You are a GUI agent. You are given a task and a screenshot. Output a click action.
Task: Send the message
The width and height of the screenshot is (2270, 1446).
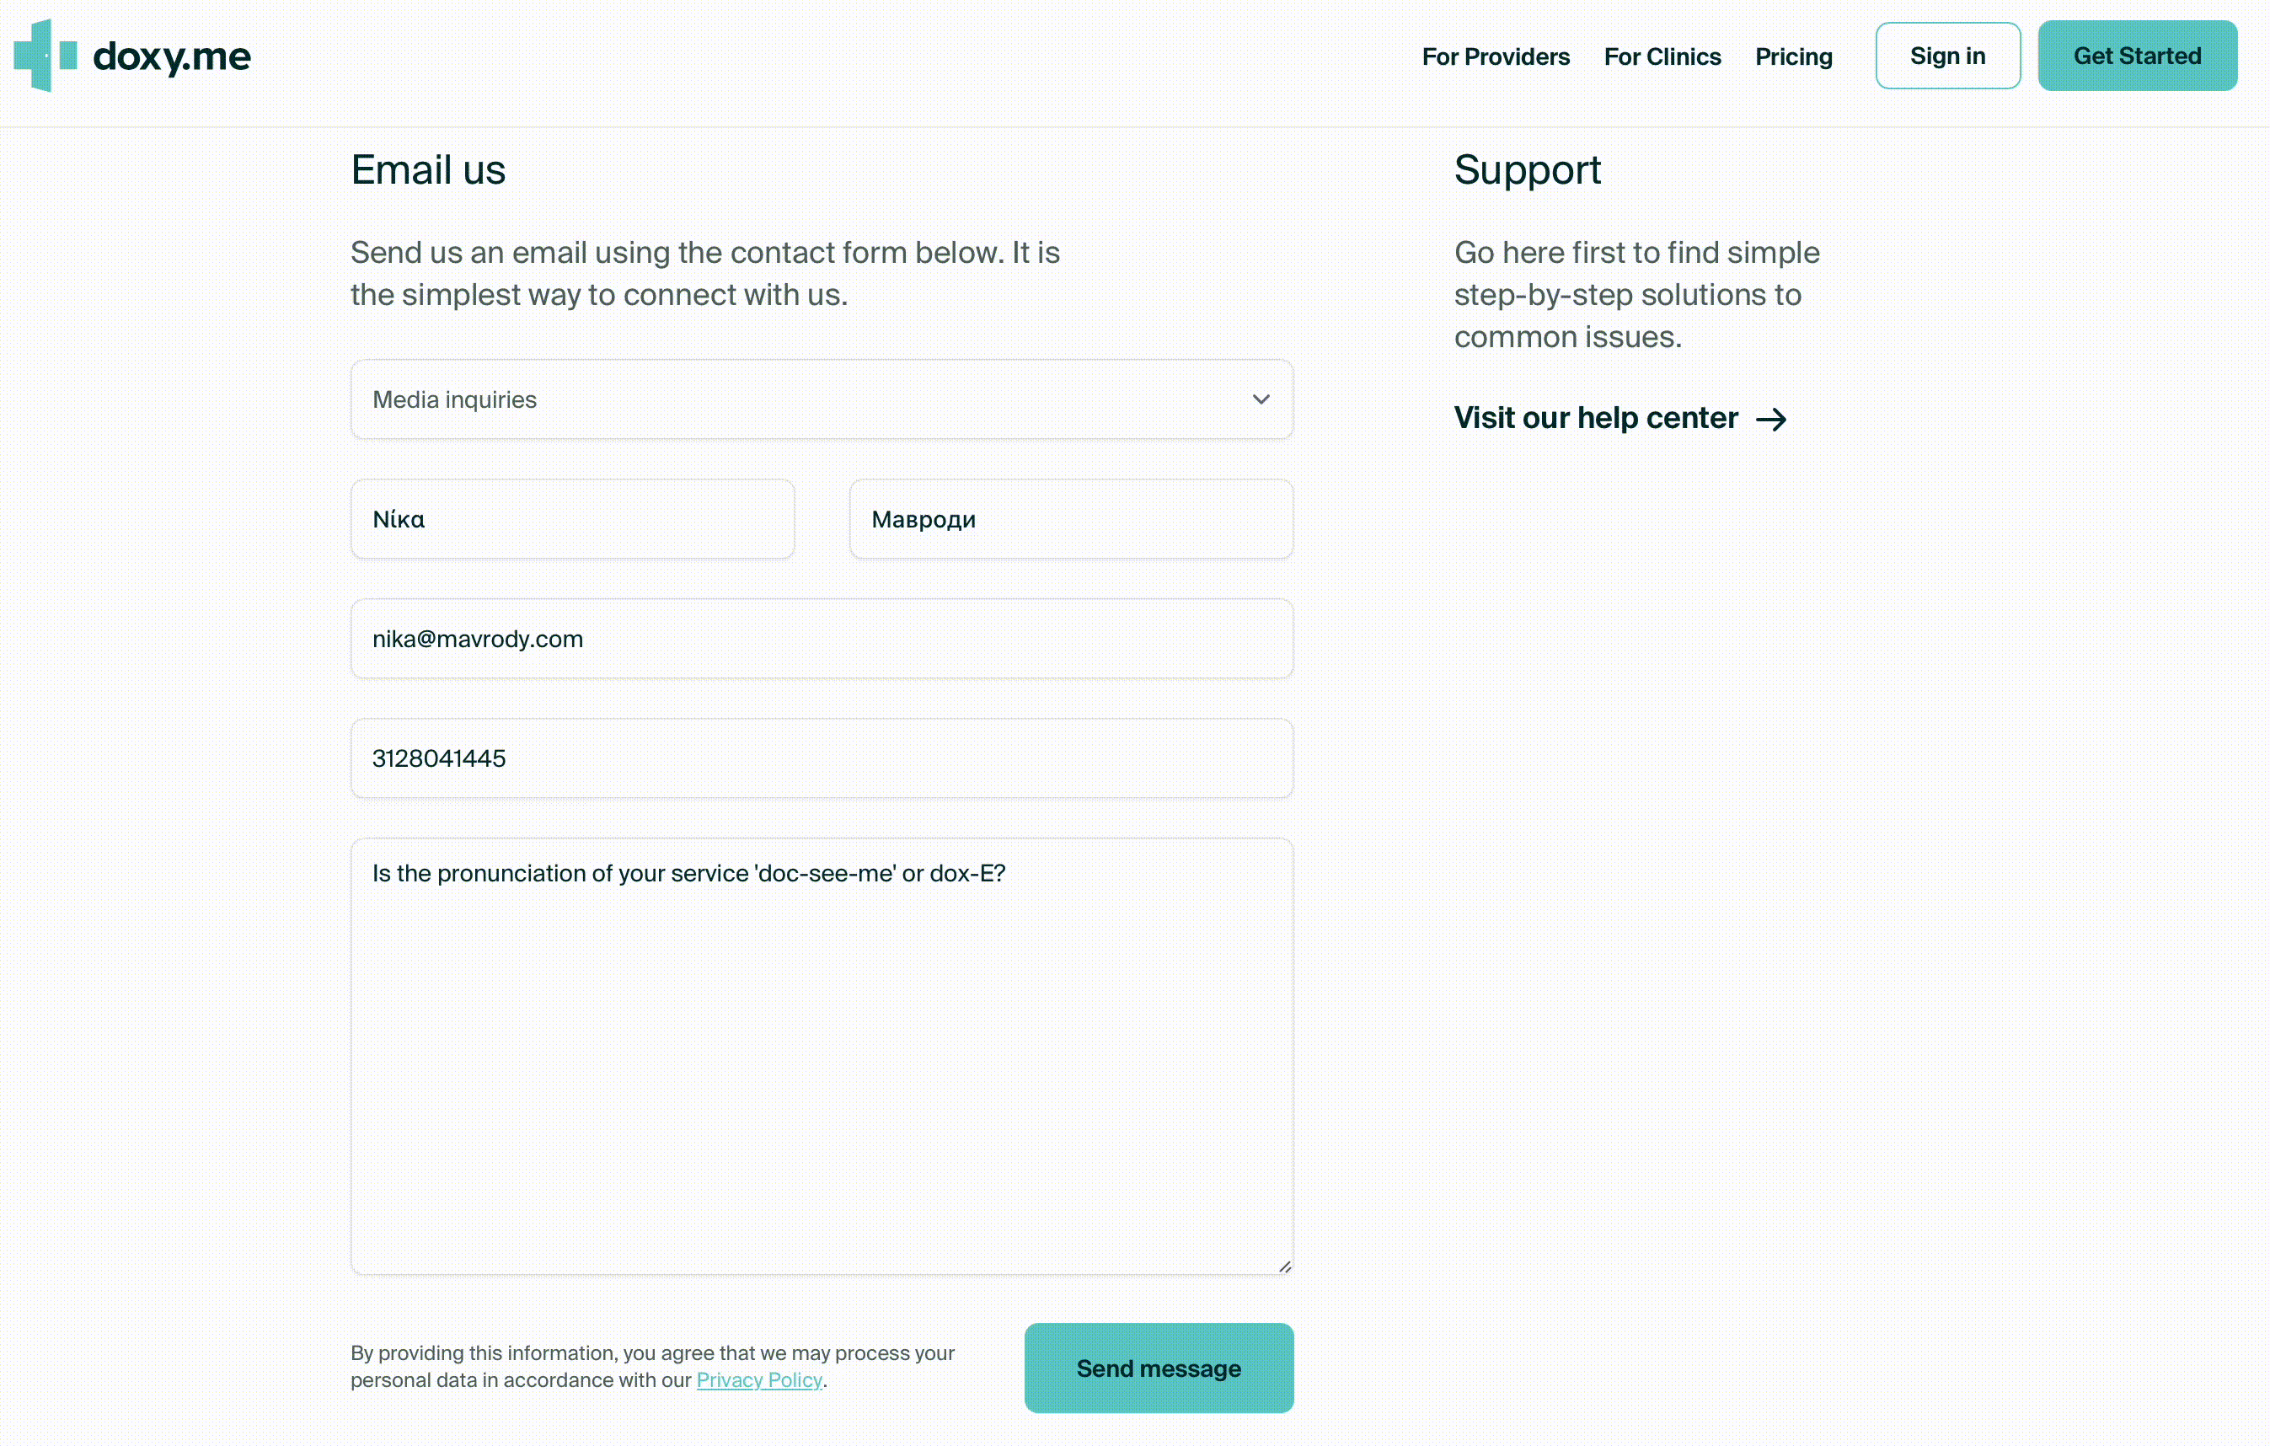point(1159,1368)
